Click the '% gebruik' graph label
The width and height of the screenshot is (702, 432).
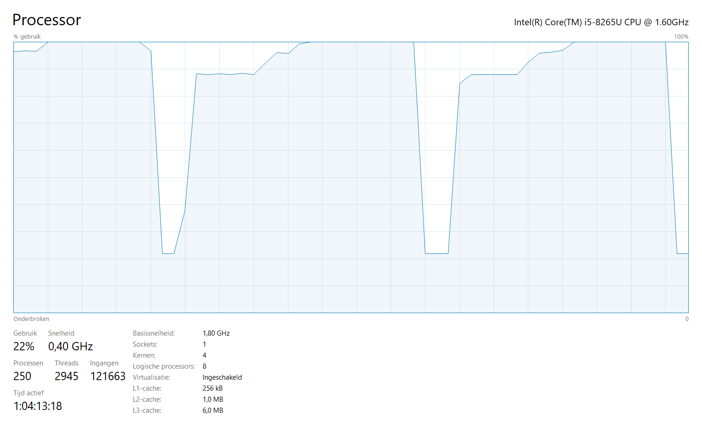tap(27, 36)
